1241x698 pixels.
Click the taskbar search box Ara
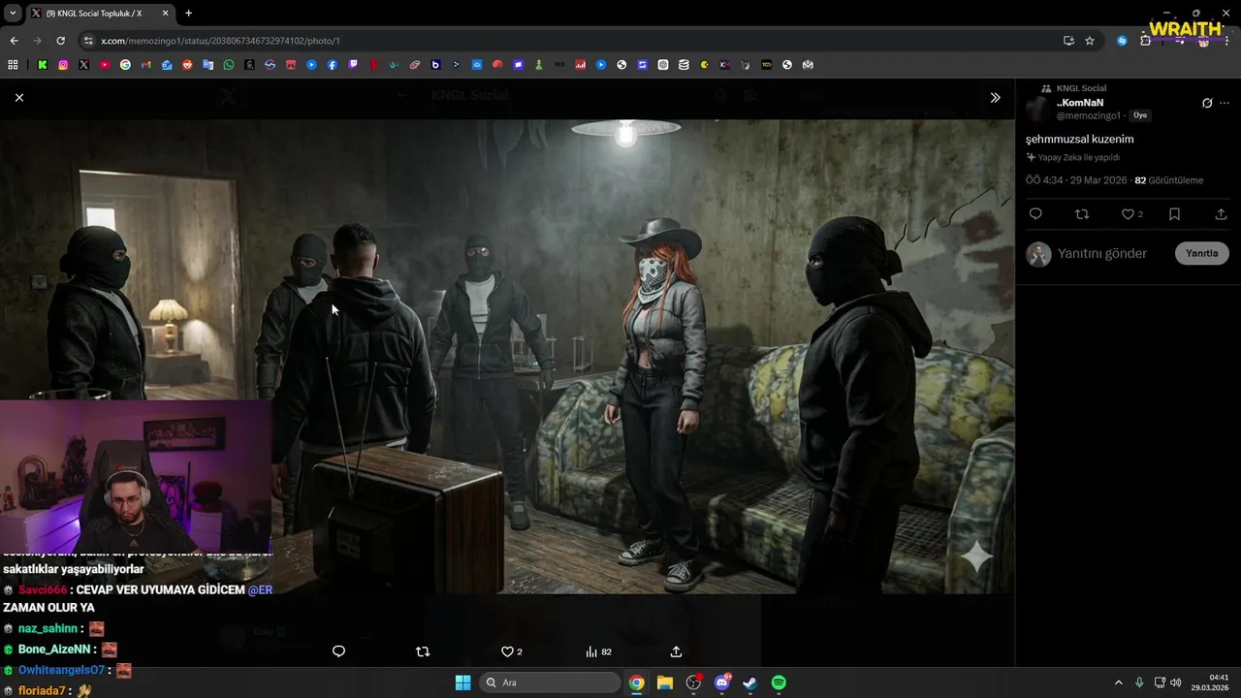(549, 682)
